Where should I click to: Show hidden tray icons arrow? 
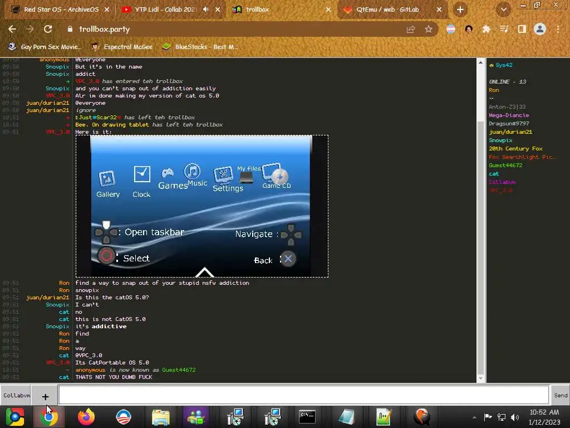pyautogui.click(x=474, y=417)
